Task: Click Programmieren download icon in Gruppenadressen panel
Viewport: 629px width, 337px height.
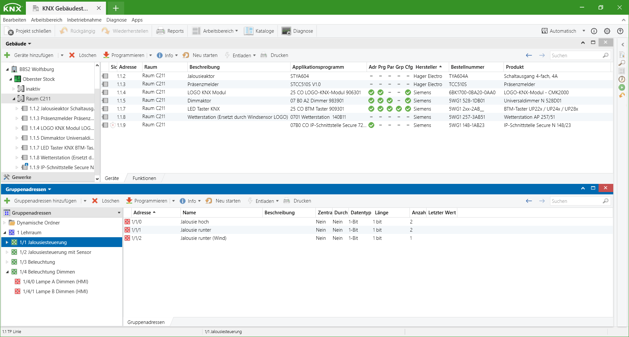Action: tap(129, 201)
